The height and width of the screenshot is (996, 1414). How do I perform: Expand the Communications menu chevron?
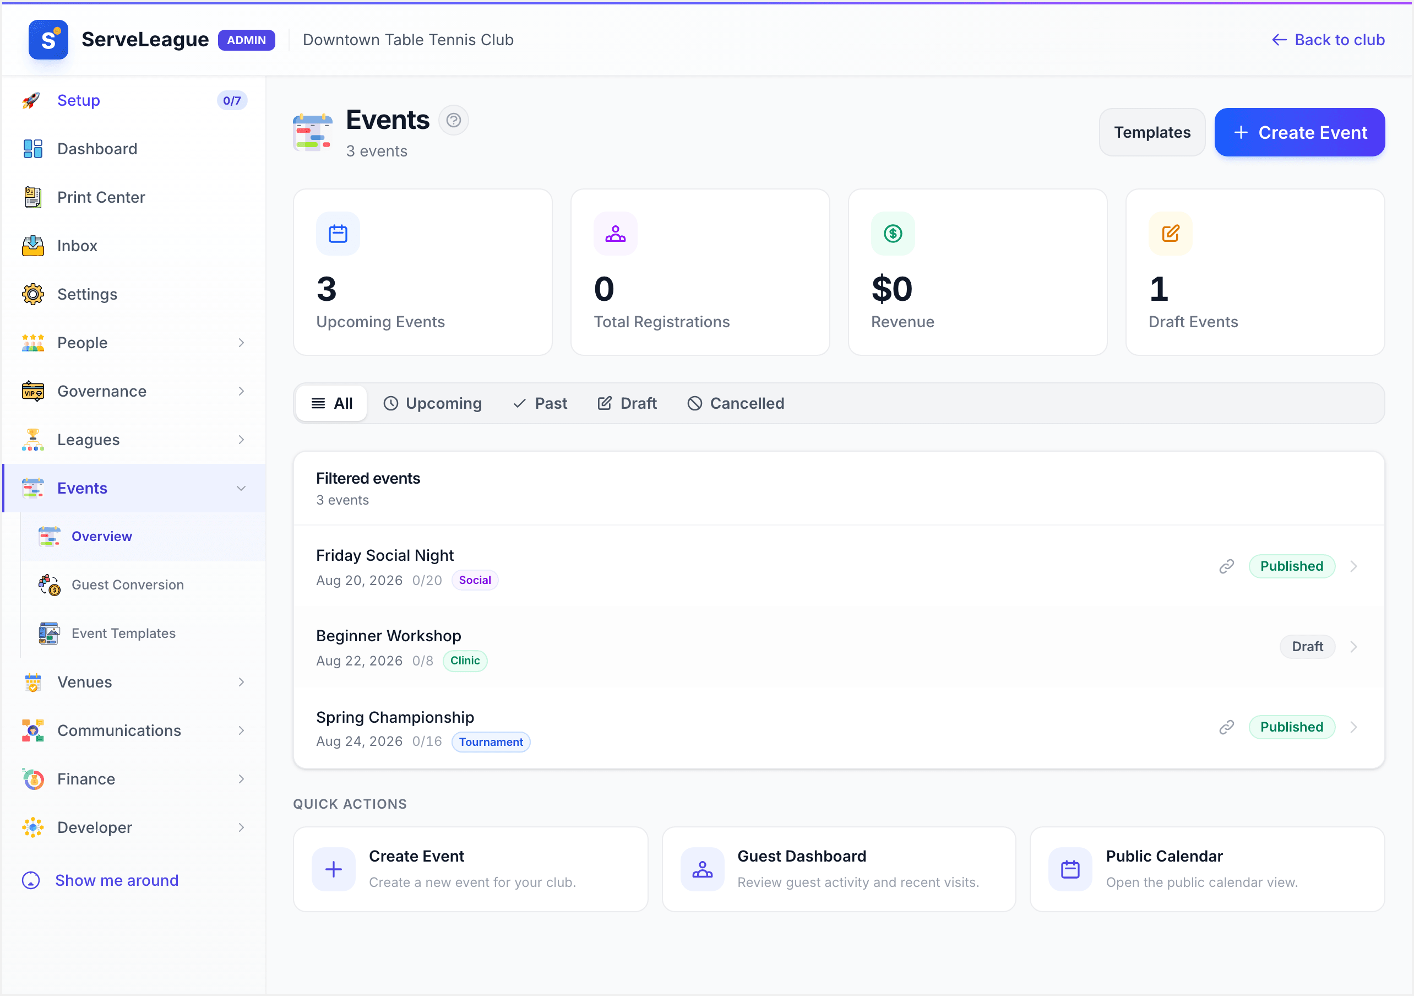[x=241, y=730]
